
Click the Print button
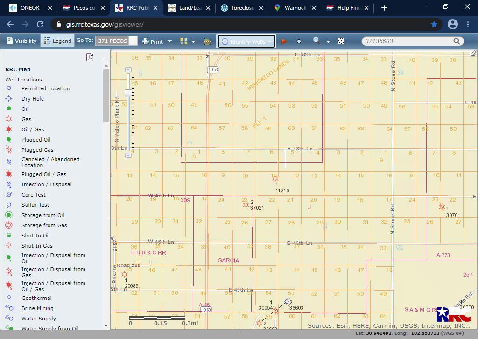click(x=153, y=41)
